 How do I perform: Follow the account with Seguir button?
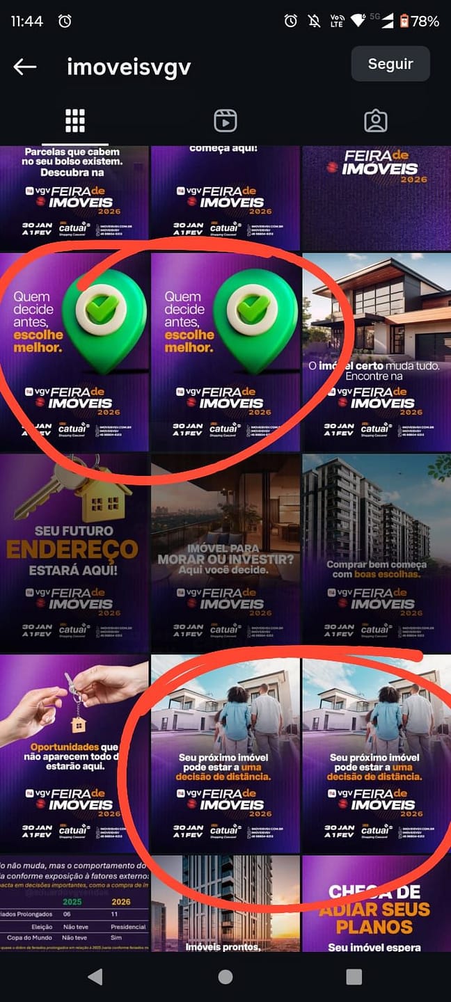pyautogui.click(x=390, y=64)
